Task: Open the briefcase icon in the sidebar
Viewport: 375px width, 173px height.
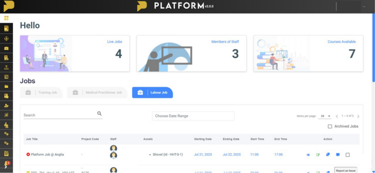Action: pyautogui.click(x=6, y=48)
